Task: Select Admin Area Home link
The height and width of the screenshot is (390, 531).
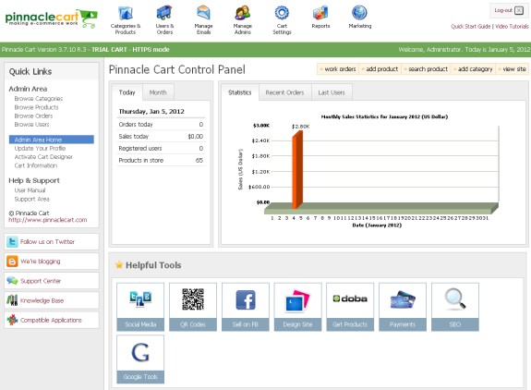Action: tap(52, 140)
